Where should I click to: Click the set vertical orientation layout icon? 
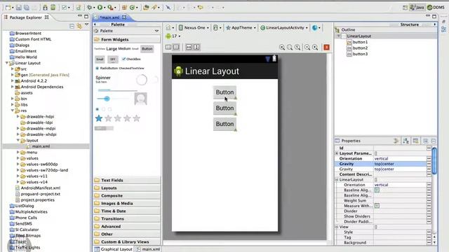(176, 47)
